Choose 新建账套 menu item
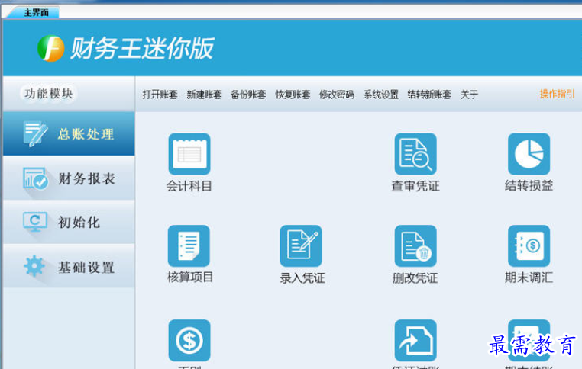This screenshot has height=369, width=582. click(204, 95)
